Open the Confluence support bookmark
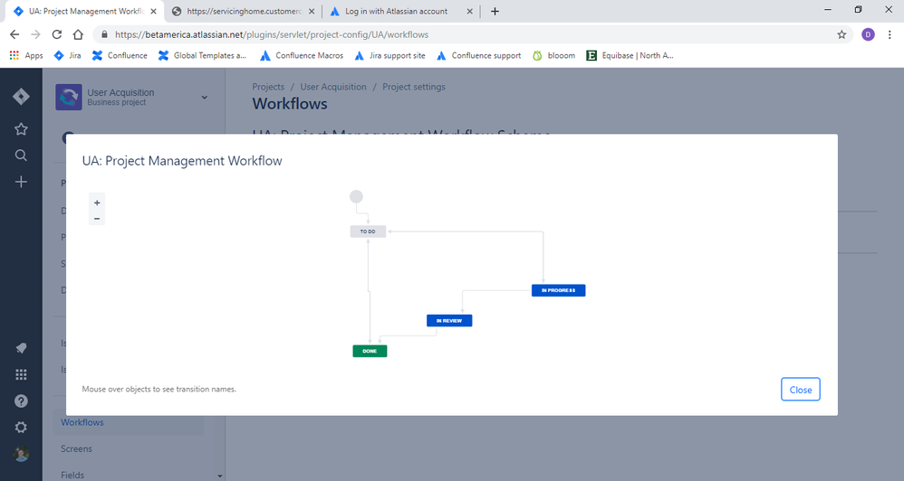The image size is (904, 481). tap(478, 55)
